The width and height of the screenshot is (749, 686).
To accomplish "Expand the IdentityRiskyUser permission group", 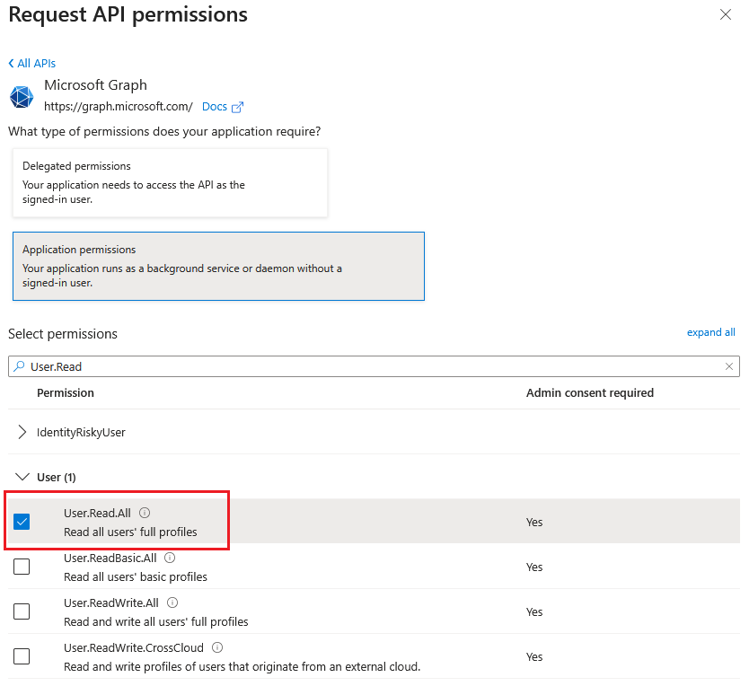I will pos(374,432).
